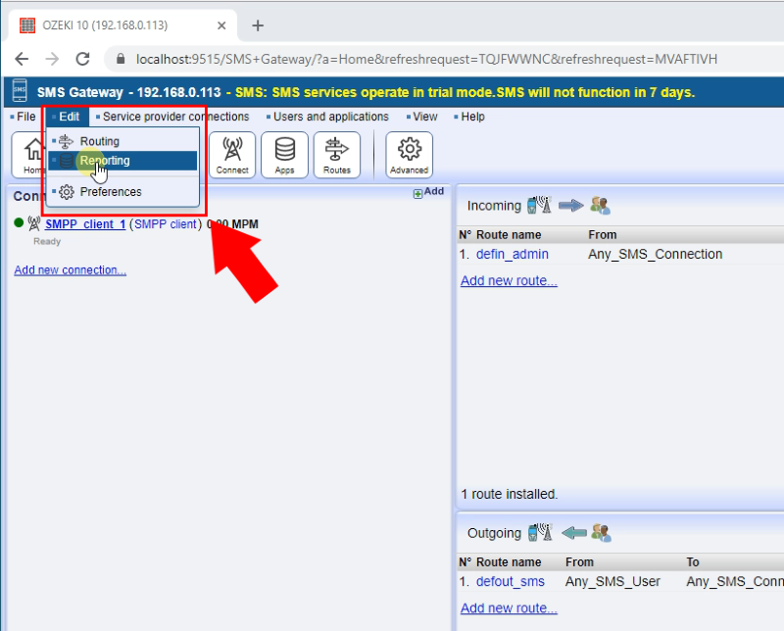
Task: Click the Outgoing left arrow icon
Action: click(x=574, y=533)
